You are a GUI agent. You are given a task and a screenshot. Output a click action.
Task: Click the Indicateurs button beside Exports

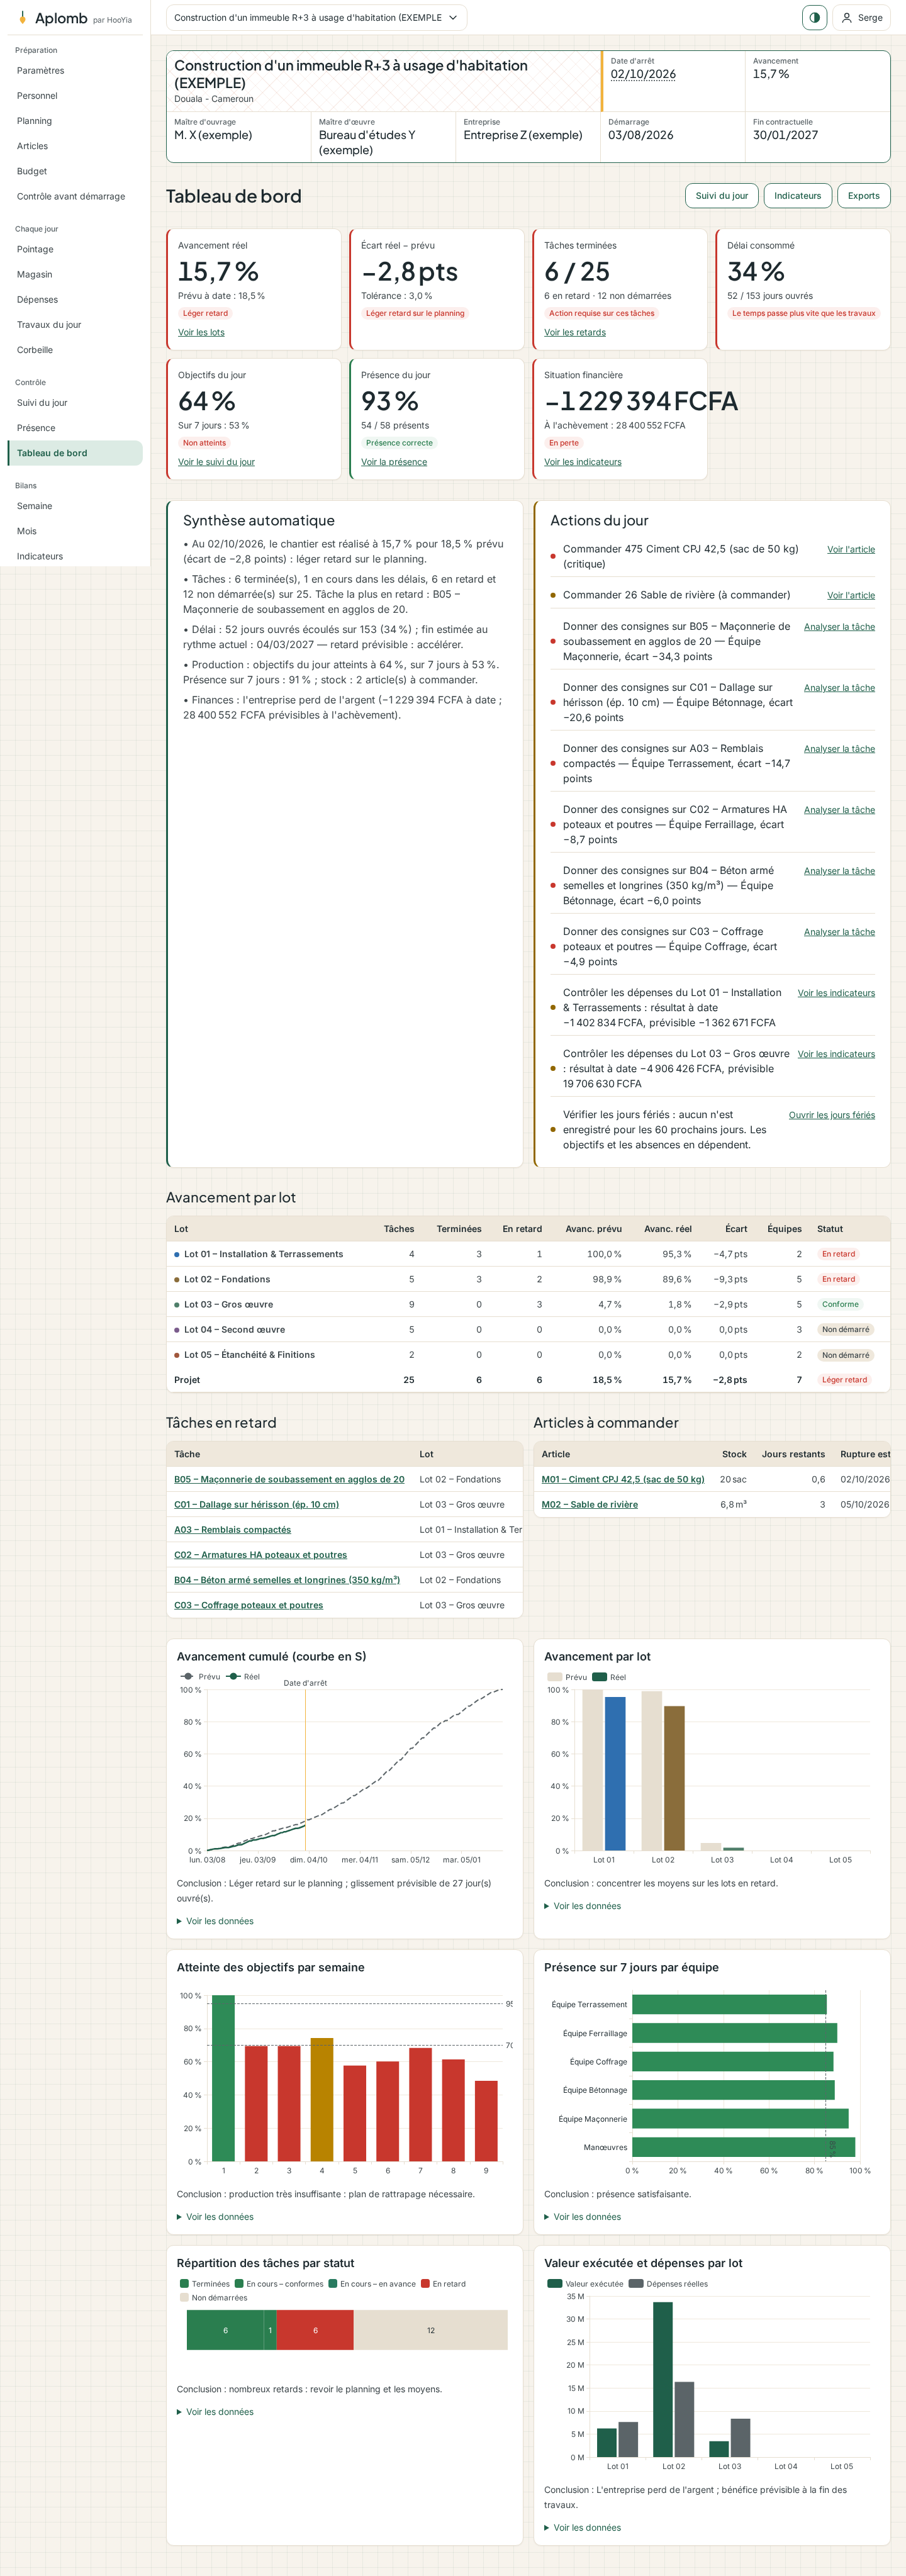pyautogui.click(x=797, y=196)
